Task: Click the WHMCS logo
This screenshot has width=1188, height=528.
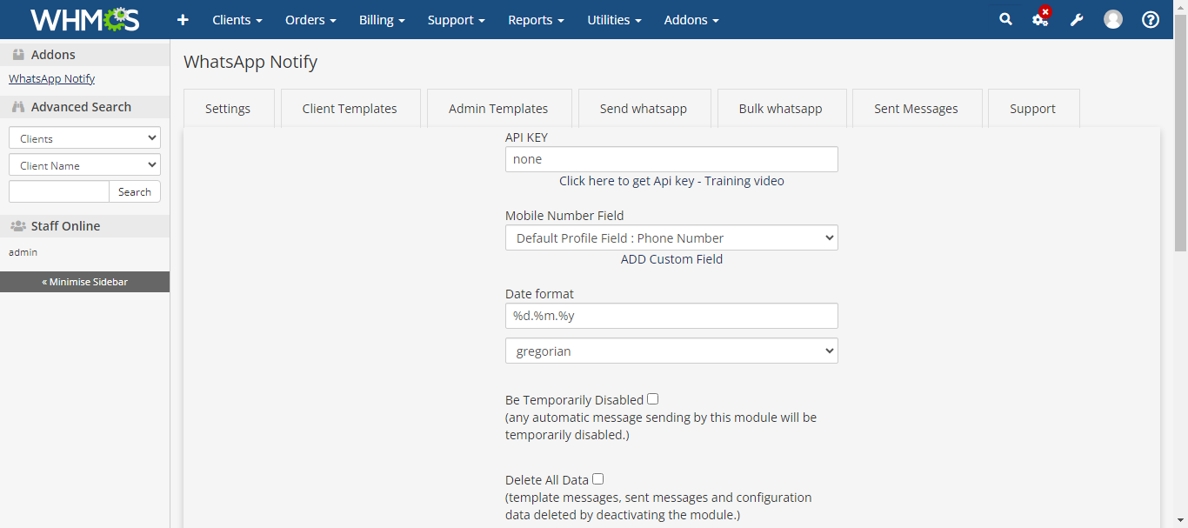Action: tap(84, 20)
